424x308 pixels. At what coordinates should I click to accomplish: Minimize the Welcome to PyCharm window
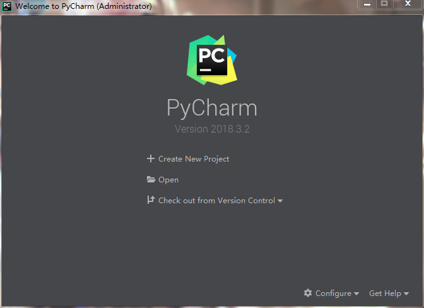point(367,4)
